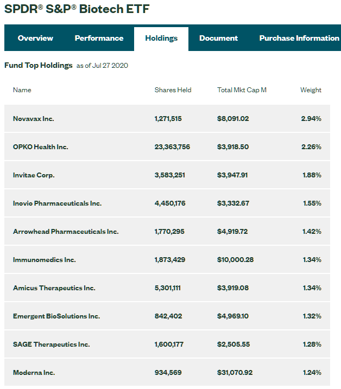Select Inovio Pharmaceuticals Inc. name

(57, 203)
